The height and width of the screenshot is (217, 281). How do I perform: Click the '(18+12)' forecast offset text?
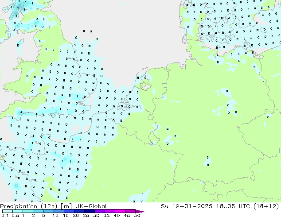(266, 206)
